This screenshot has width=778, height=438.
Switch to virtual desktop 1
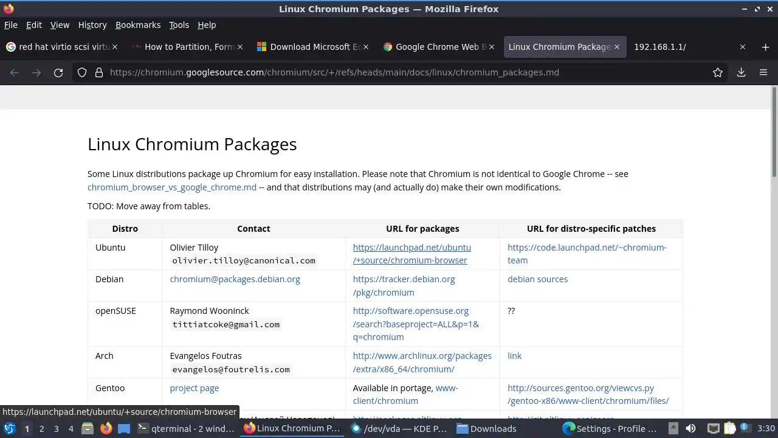coord(27,428)
